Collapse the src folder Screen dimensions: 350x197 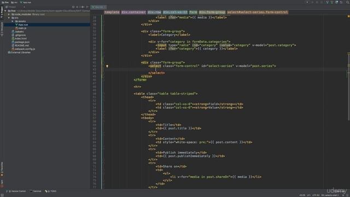(9, 18)
